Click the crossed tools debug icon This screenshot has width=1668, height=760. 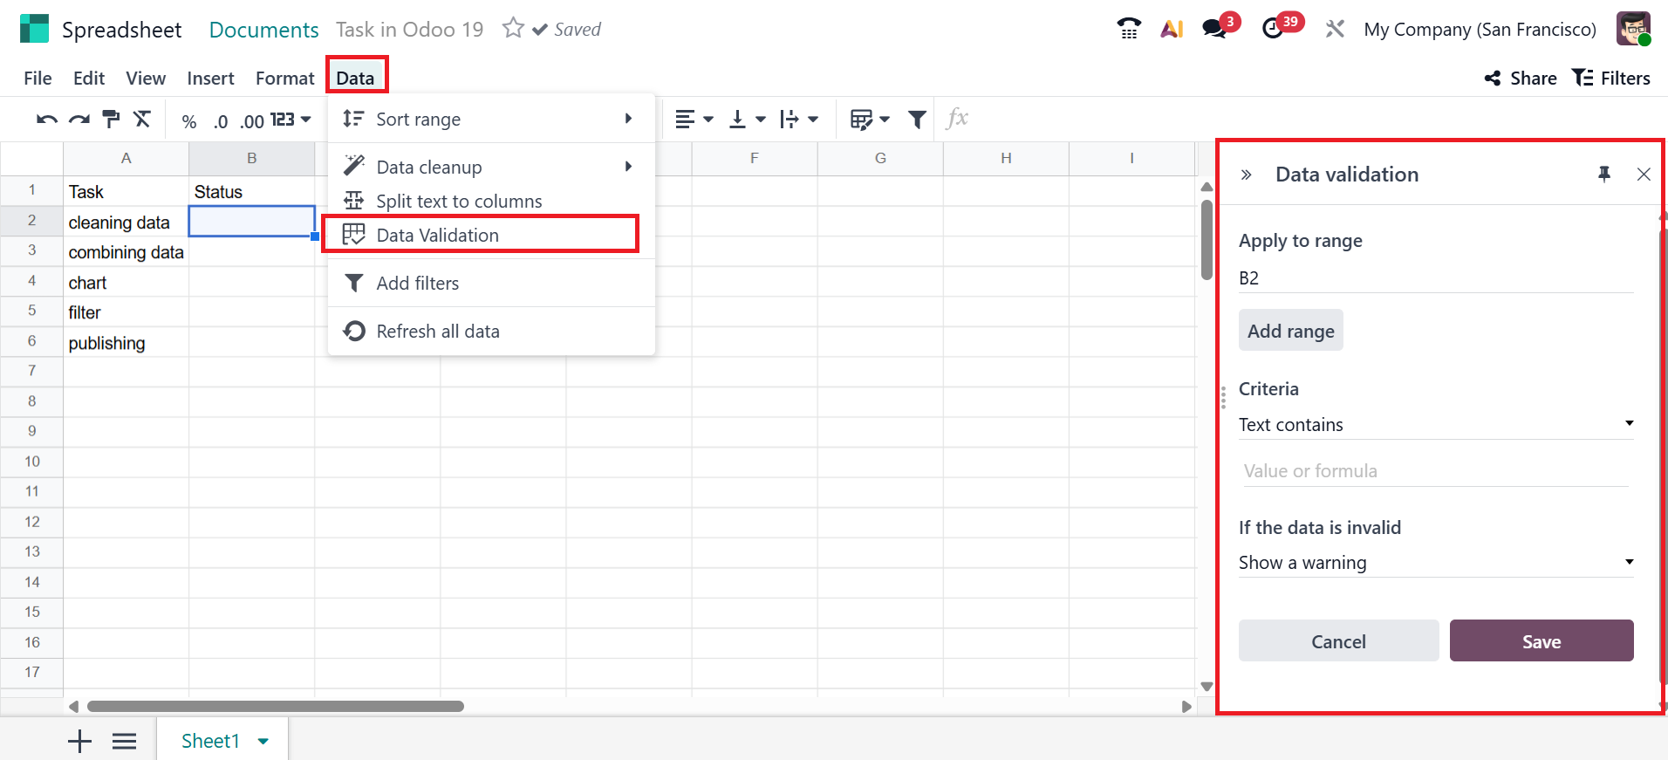(1335, 29)
